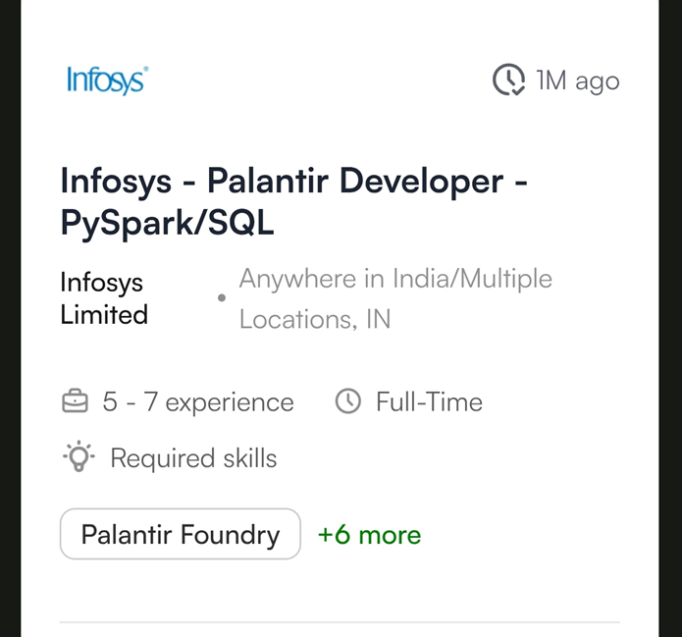Click the 5 - 7 experience text
Screen dimensions: 682x637
click(197, 402)
